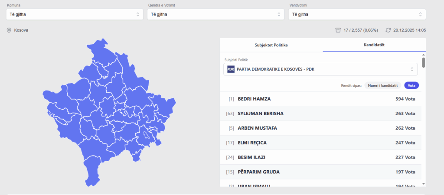Open the Subjekti Politik party selector
The image size is (444, 195).
(321, 69)
